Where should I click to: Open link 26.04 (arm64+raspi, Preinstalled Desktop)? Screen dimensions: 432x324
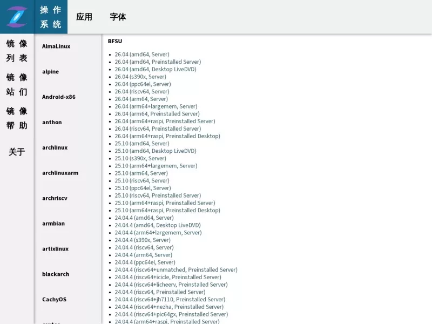click(x=167, y=137)
